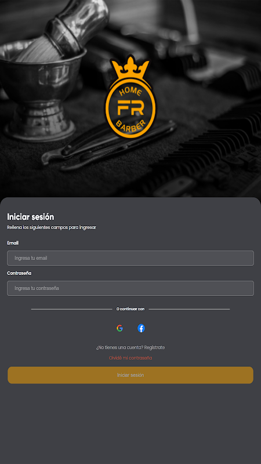This screenshot has width=261, height=464.
Task: Click 'Olvidé mi contraseña' link
Action: click(x=130, y=358)
